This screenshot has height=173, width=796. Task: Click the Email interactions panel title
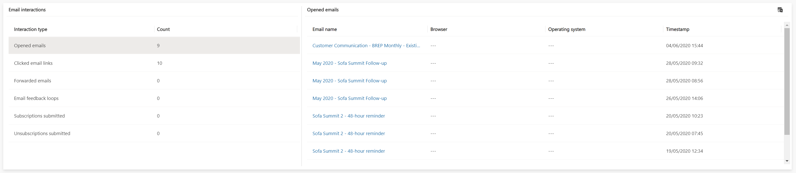tap(27, 10)
